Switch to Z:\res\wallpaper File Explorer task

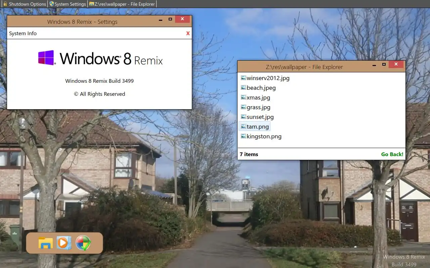click(122, 4)
